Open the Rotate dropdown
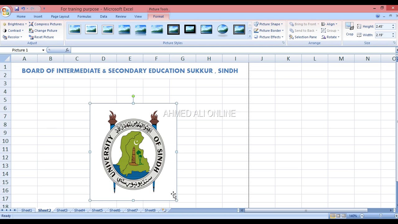398x224 pixels. [330, 37]
